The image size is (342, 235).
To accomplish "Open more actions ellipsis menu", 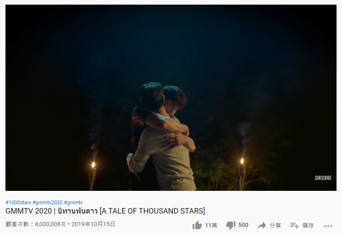I will click(x=328, y=226).
